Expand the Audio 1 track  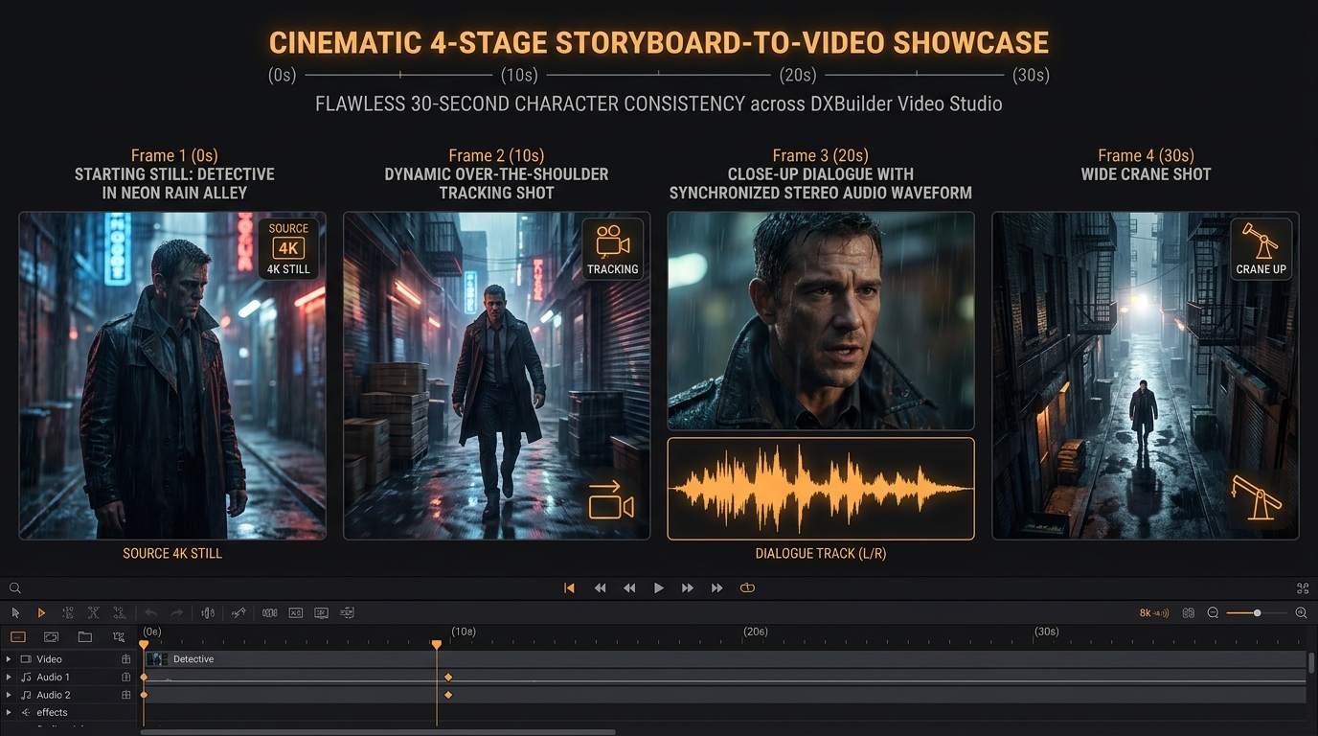9,677
